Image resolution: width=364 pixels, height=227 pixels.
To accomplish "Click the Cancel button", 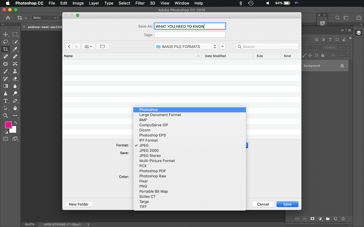I will pyautogui.click(x=263, y=204).
